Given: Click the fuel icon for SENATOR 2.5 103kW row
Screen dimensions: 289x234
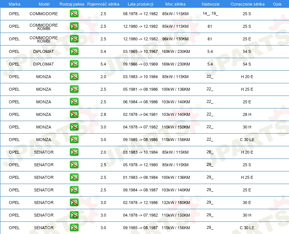Looking at the screenshot, I should (x=74, y=190).
